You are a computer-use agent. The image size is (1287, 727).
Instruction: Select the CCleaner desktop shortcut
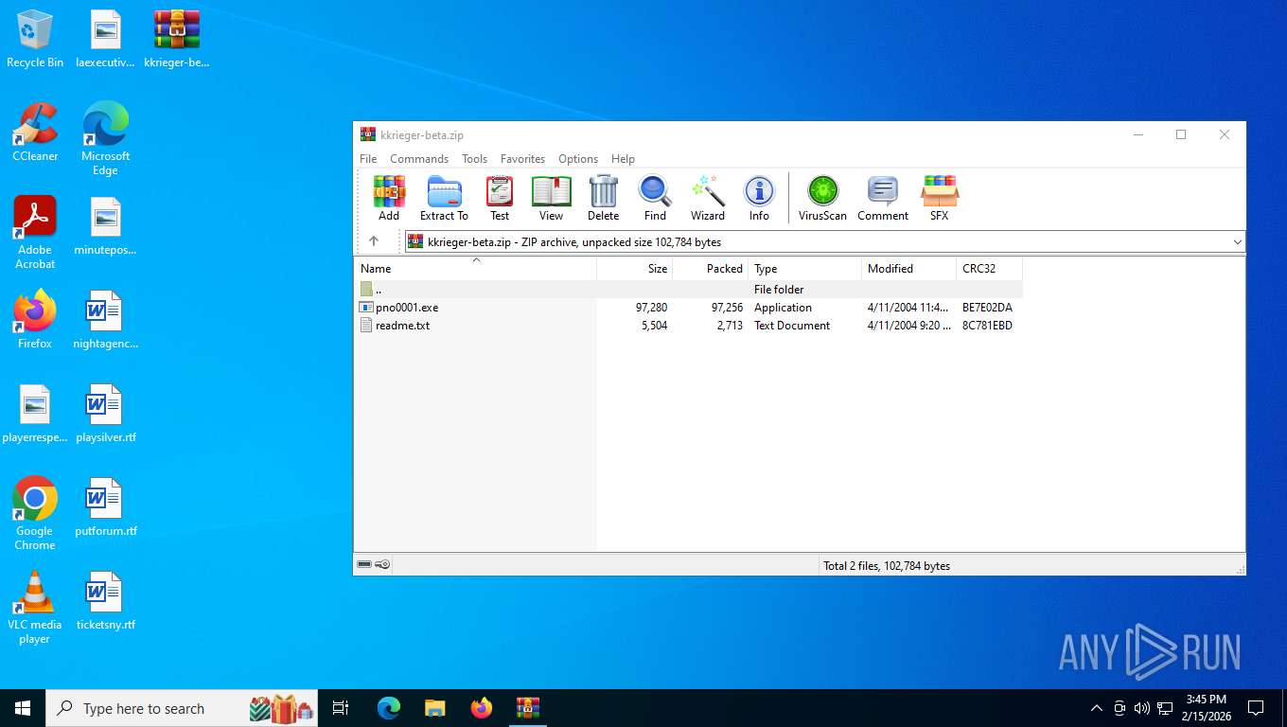35,133
